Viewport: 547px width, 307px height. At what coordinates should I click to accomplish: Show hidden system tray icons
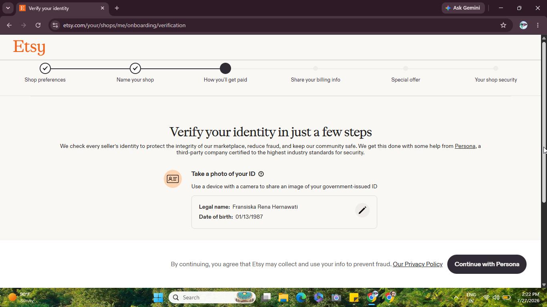(x=456, y=297)
